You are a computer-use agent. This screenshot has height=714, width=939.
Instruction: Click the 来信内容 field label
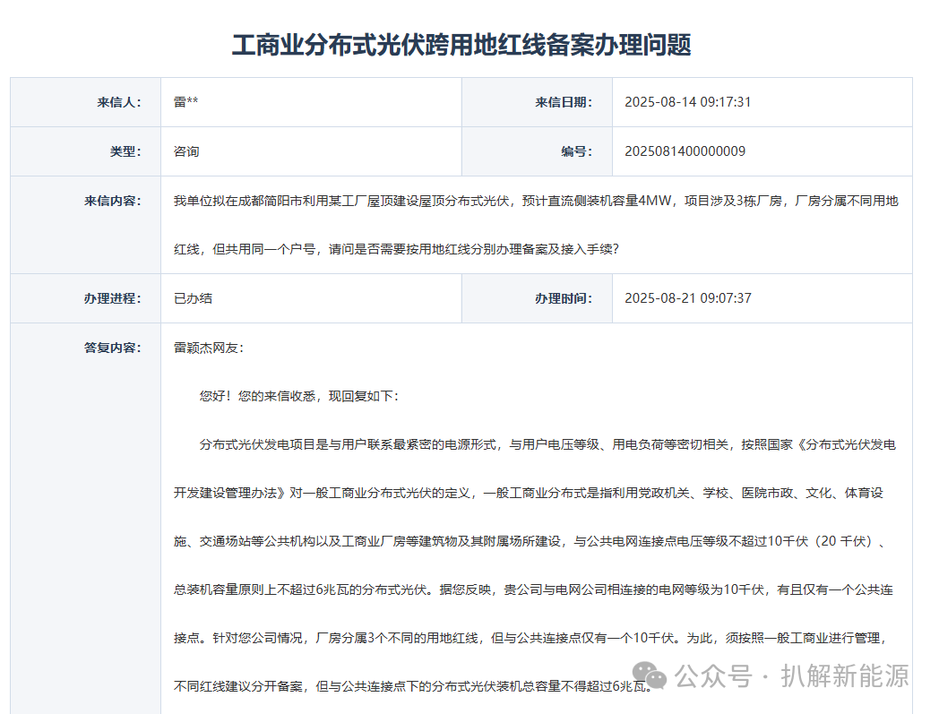click(112, 200)
